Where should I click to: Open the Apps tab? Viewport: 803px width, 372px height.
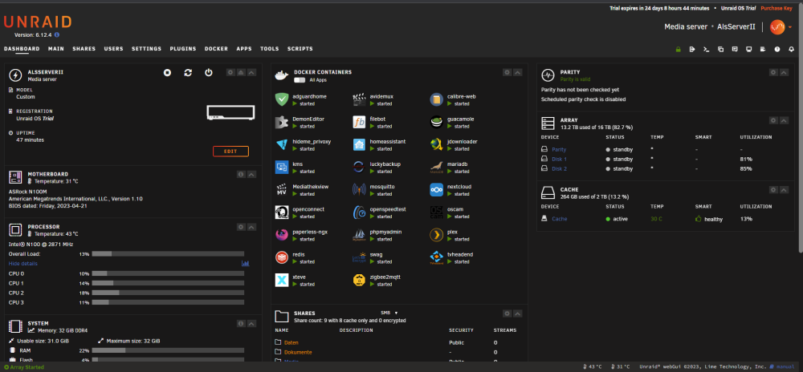pyautogui.click(x=244, y=49)
